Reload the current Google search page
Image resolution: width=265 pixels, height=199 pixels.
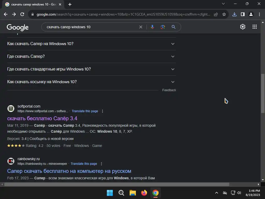point(22,15)
